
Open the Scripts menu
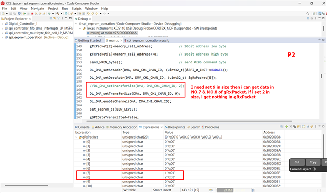tap(77, 9)
